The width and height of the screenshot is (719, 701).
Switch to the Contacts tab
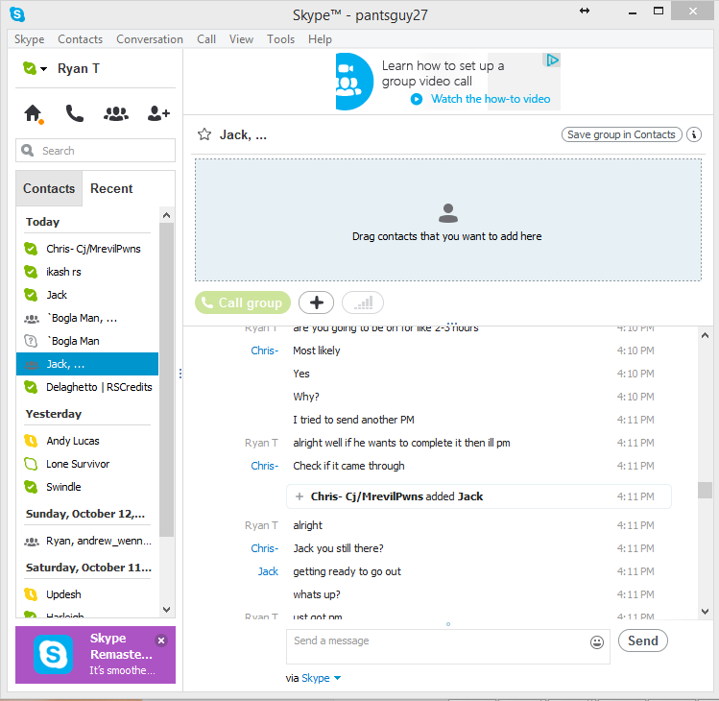click(49, 188)
